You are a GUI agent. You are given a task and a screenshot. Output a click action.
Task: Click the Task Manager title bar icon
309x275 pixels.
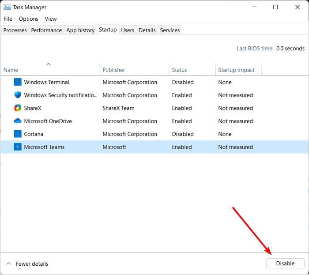pos(7,7)
